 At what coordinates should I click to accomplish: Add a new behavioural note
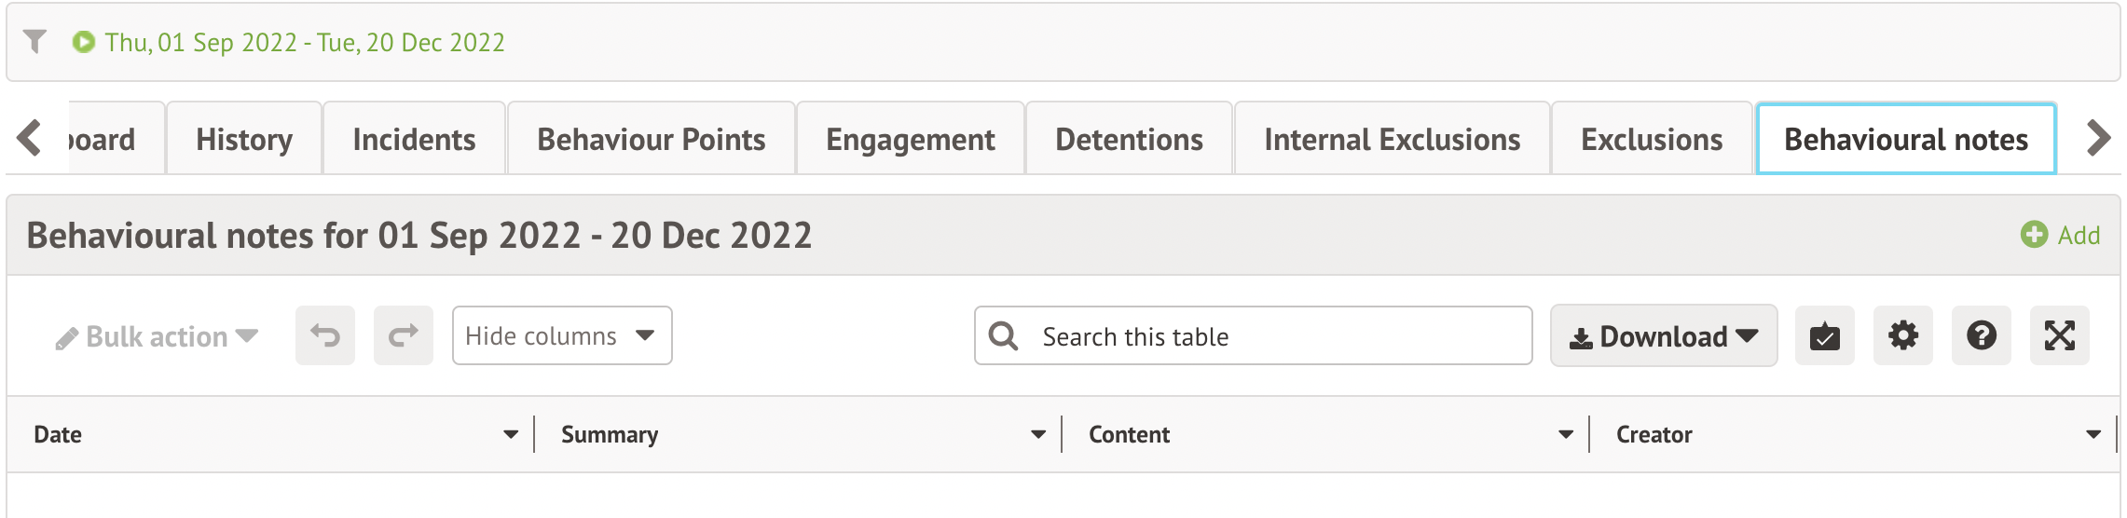(2061, 235)
